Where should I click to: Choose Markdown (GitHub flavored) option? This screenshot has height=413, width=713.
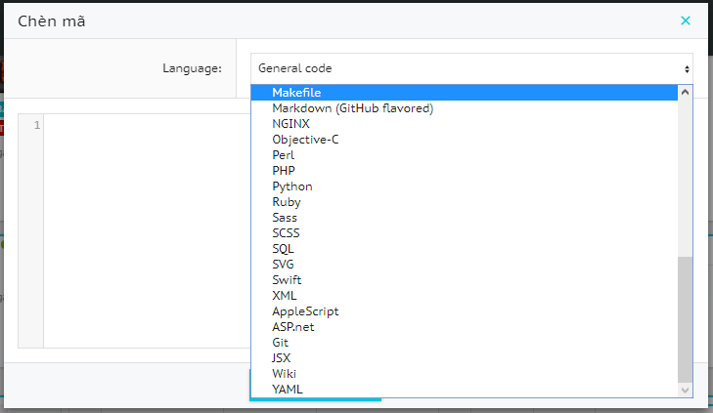click(x=352, y=108)
